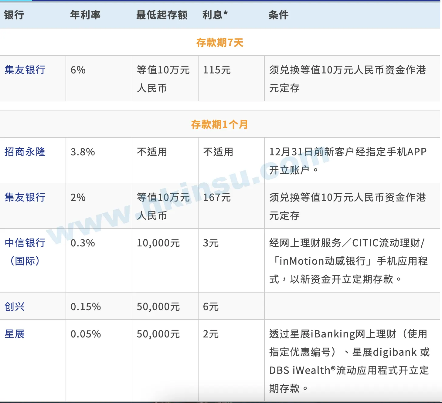Click 50,000元 in the 星展 row
This screenshot has height=403, width=442.
click(158, 334)
